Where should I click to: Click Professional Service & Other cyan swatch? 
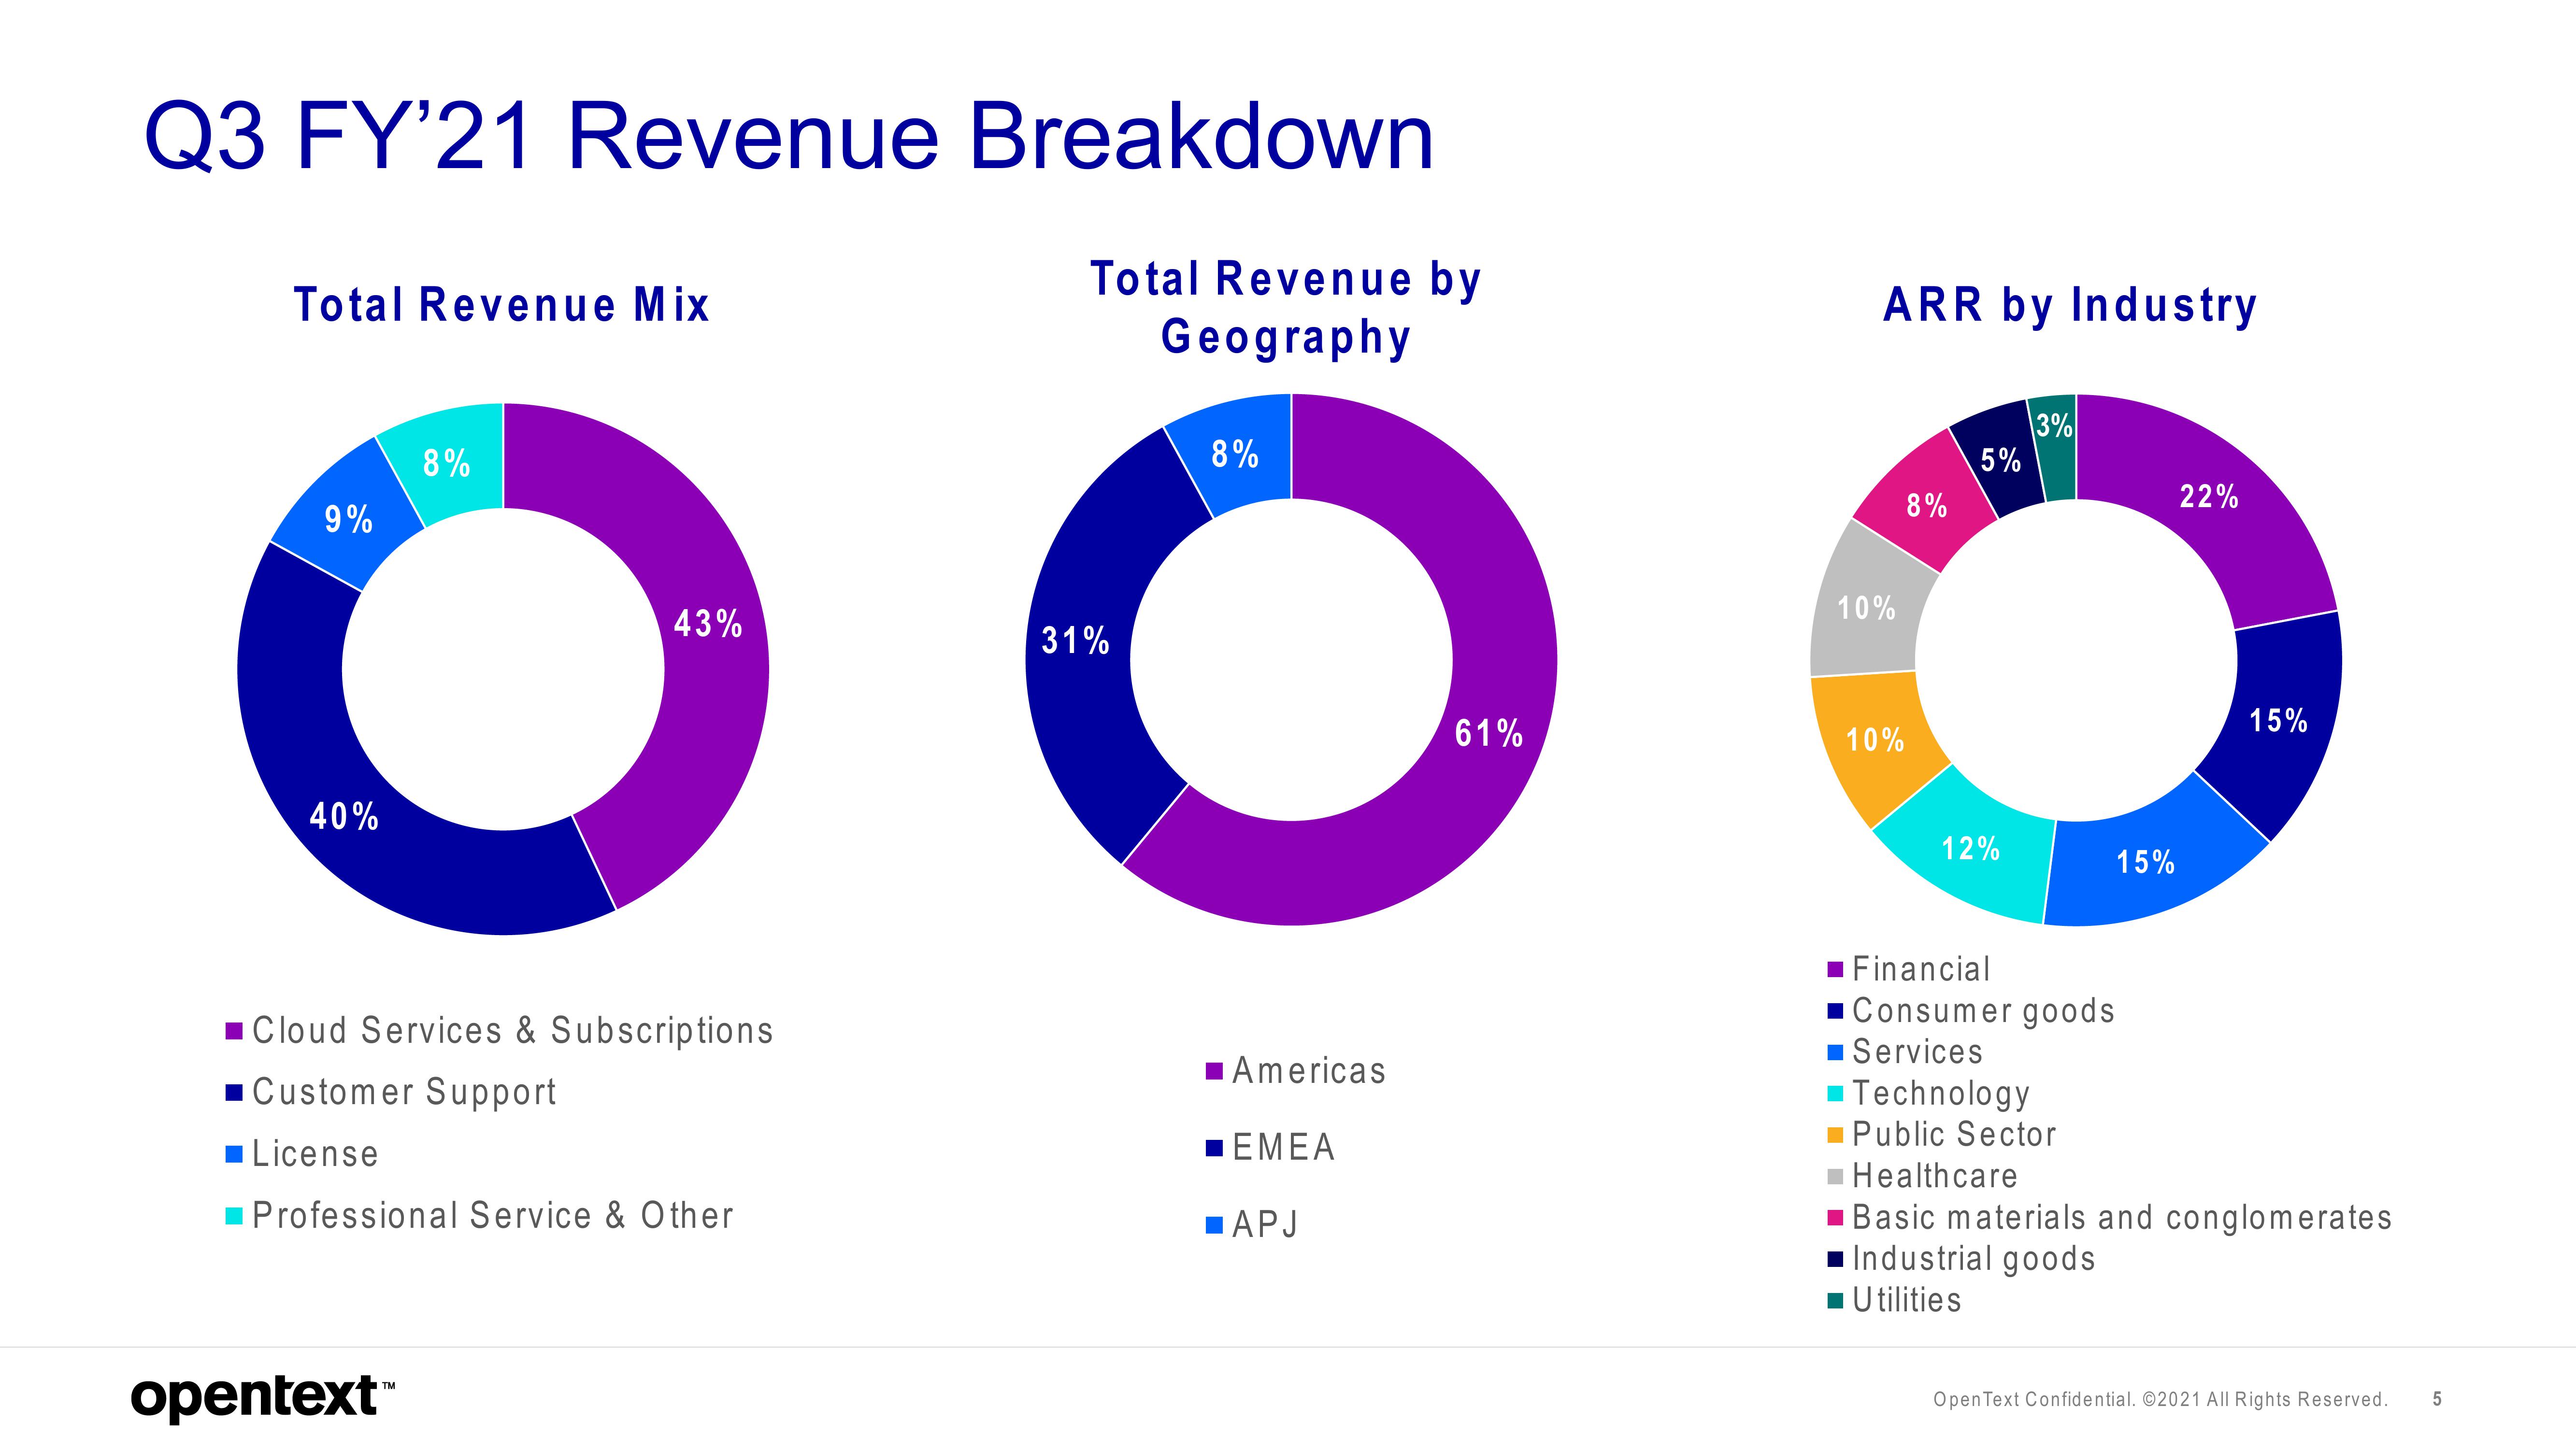tap(234, 1217)
